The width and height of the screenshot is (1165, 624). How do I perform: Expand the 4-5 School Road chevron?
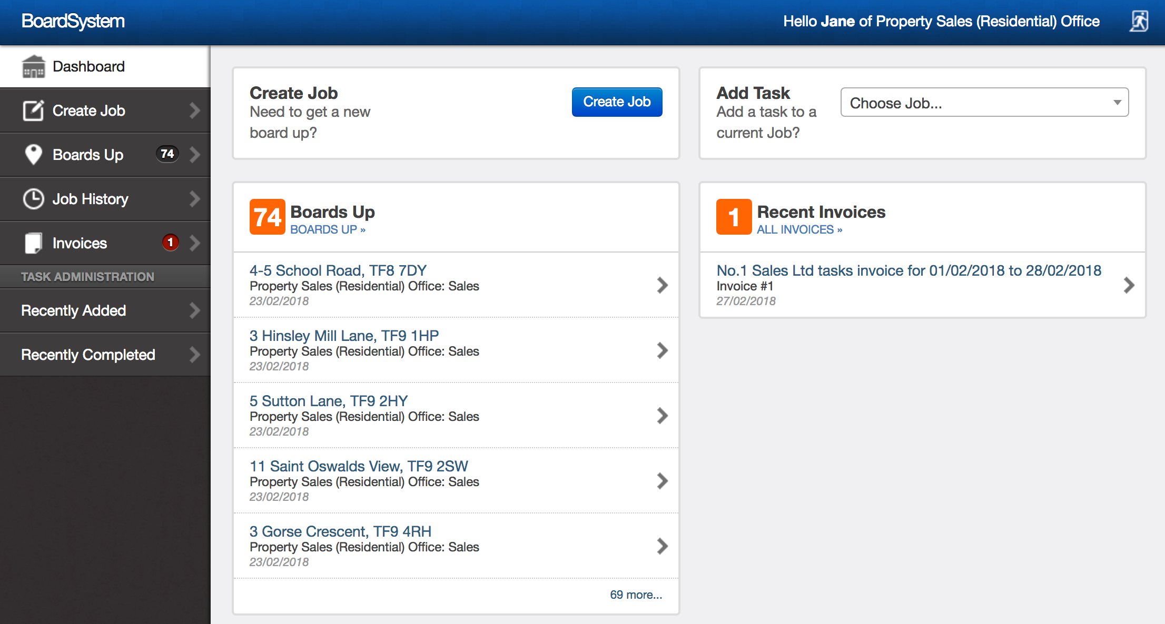coord(662,285)
